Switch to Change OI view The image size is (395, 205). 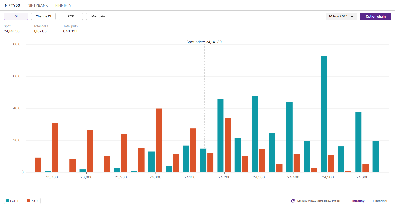click(43, 16)
